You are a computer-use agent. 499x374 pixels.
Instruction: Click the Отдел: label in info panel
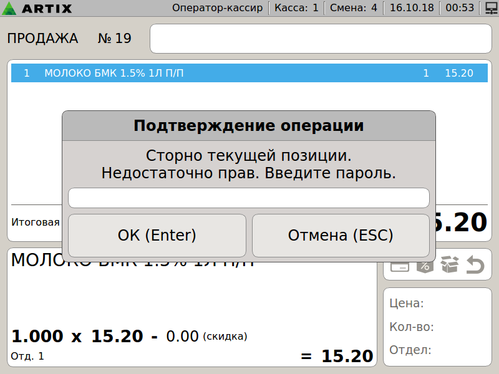tap(410, 350)
